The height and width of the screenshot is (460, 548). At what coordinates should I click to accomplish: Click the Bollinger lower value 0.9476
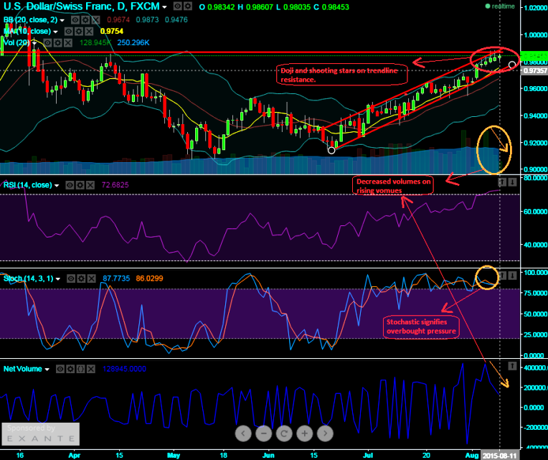(176, 20)
